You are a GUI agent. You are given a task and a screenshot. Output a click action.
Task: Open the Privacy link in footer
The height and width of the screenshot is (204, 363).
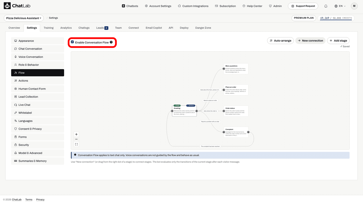pos(40,200)
